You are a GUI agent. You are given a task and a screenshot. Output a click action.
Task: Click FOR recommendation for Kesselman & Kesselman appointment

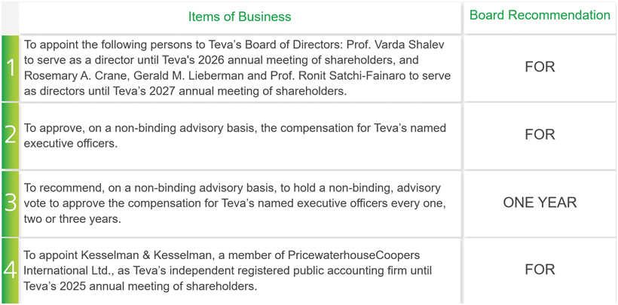540,270
